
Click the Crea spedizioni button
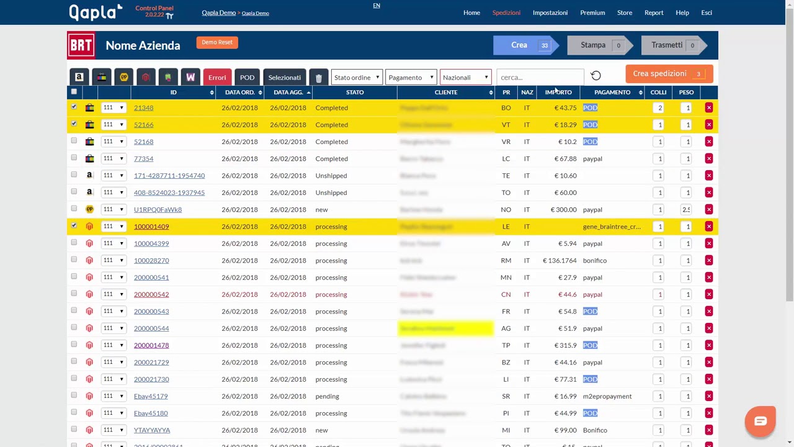click(x=669, y=74)
